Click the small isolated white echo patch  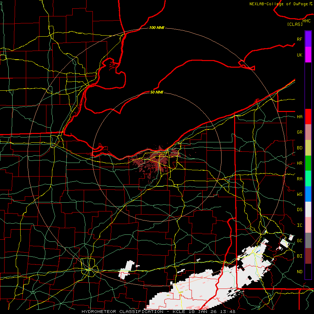[x=127, y=269]
